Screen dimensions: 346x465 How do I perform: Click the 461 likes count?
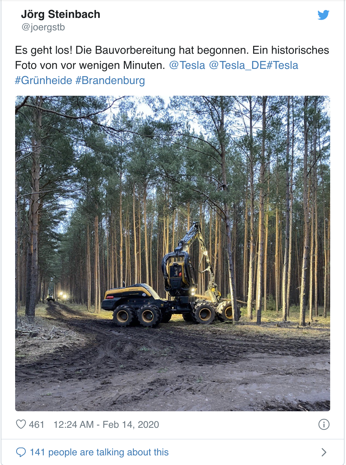[x=36, y=424]
